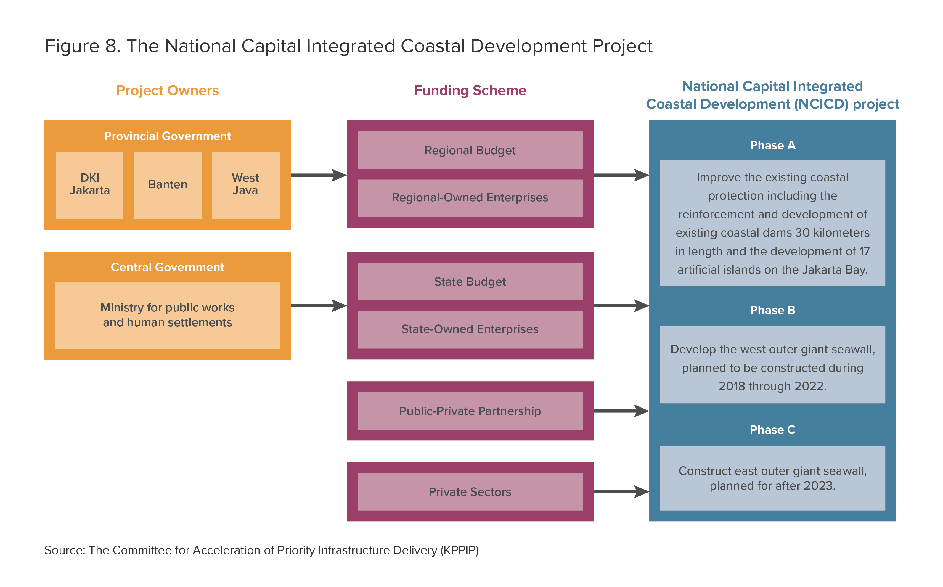Select the 'Banten' box
943x587 pixels.
click(168, 185)
